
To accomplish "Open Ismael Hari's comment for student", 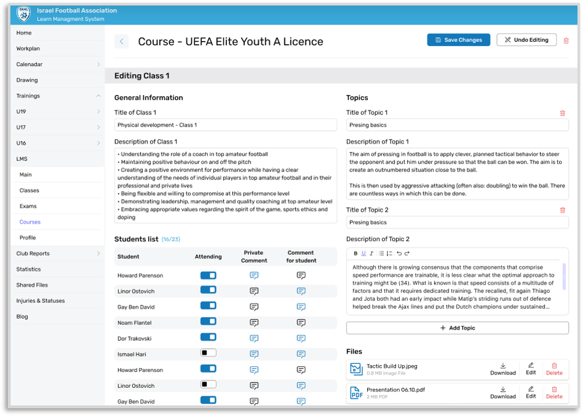I will point(301,354).
